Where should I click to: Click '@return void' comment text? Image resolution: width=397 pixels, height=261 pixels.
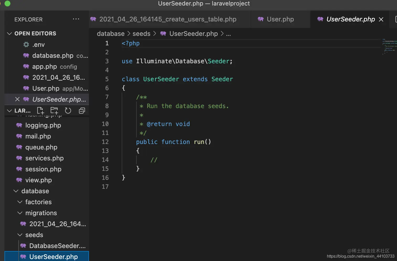click(168, 124)
